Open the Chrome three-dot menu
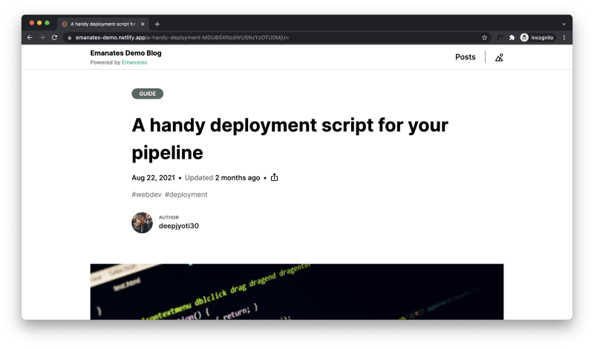This screenshot has height=348, width=594. (564, 38)
